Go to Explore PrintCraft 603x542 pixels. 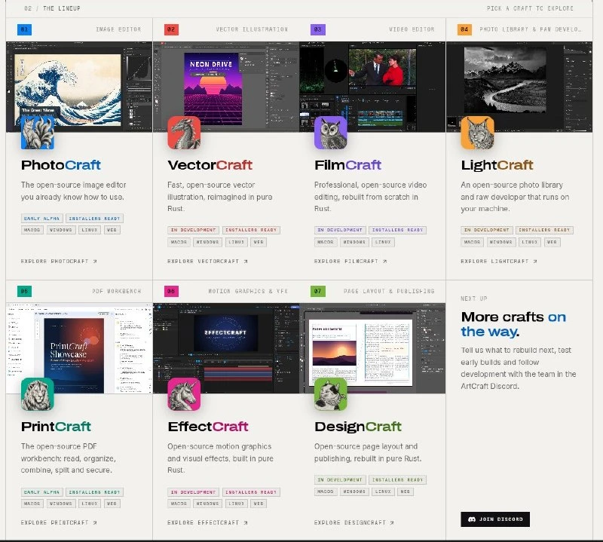pos(59,522)
